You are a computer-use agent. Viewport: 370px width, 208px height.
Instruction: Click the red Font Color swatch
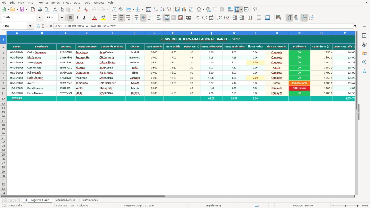pos(95,18)
